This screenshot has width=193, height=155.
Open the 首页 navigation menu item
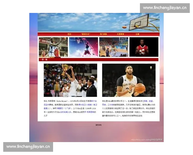[69, 34]
